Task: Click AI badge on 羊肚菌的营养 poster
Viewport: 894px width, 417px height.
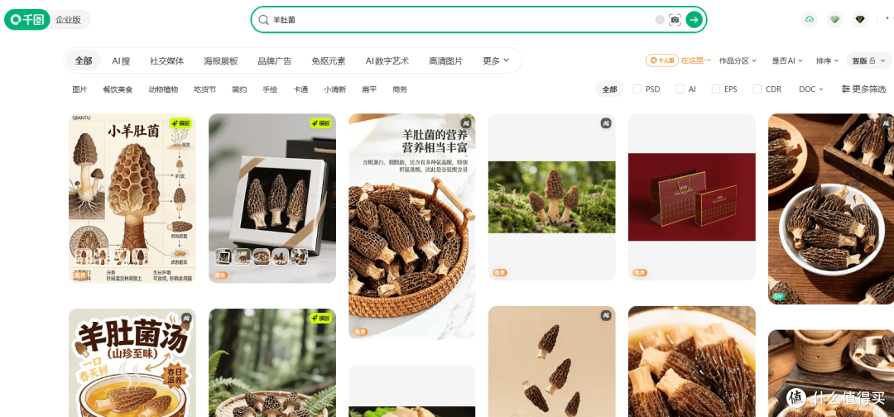Action: tap(466, 123)
